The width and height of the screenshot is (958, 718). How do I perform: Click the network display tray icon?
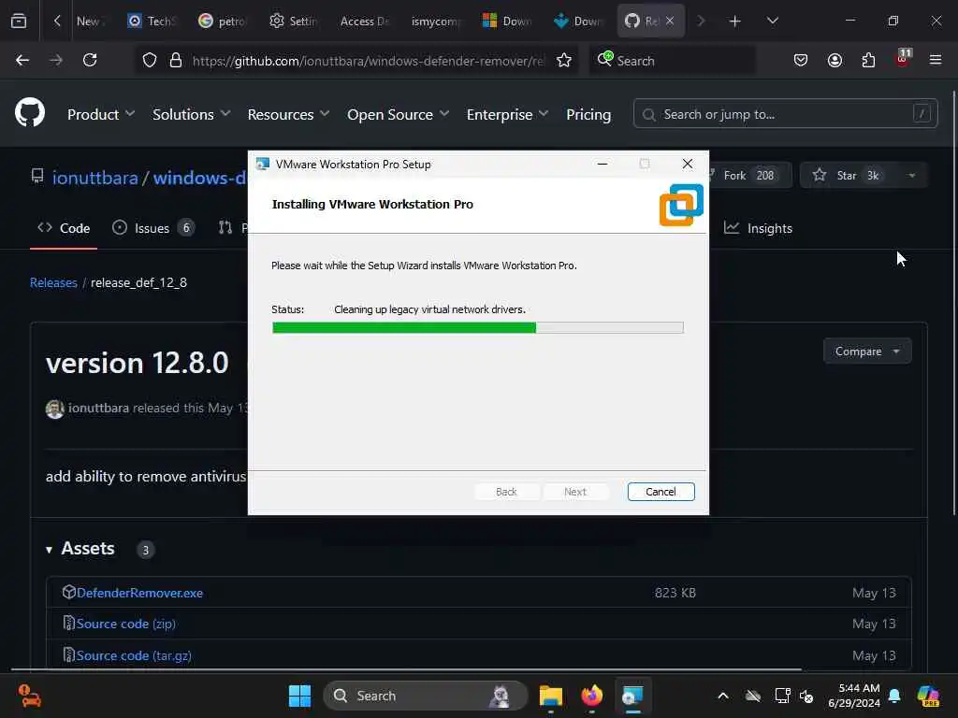(782, 696)
